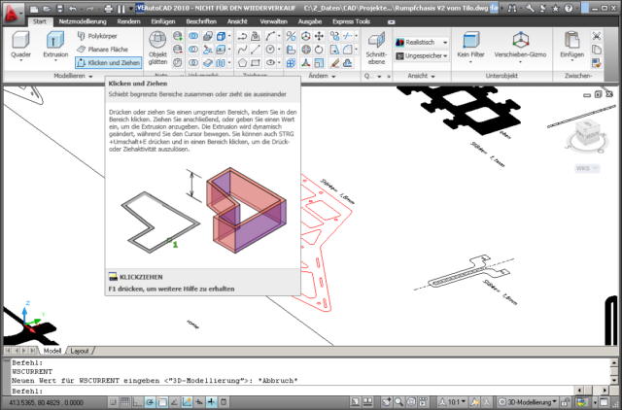The image size is (622, 410).
Task: Click the scissors cut icon
Action: (596, 36)
